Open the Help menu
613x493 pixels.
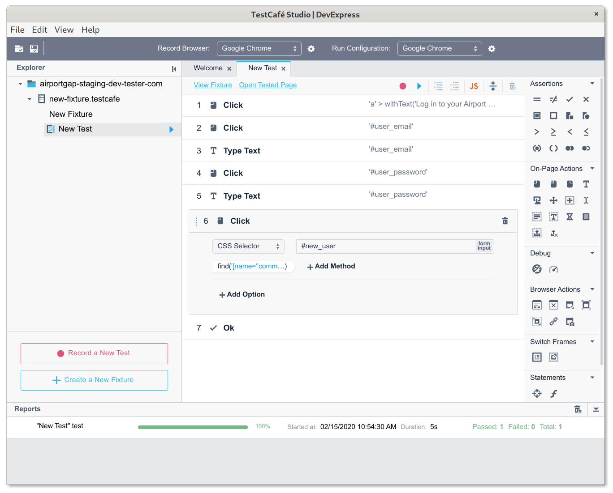tap(91, 30)
